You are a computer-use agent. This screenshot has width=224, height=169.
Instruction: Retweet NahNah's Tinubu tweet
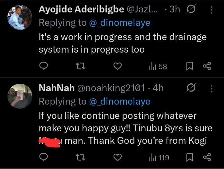[x=81, y=157]
